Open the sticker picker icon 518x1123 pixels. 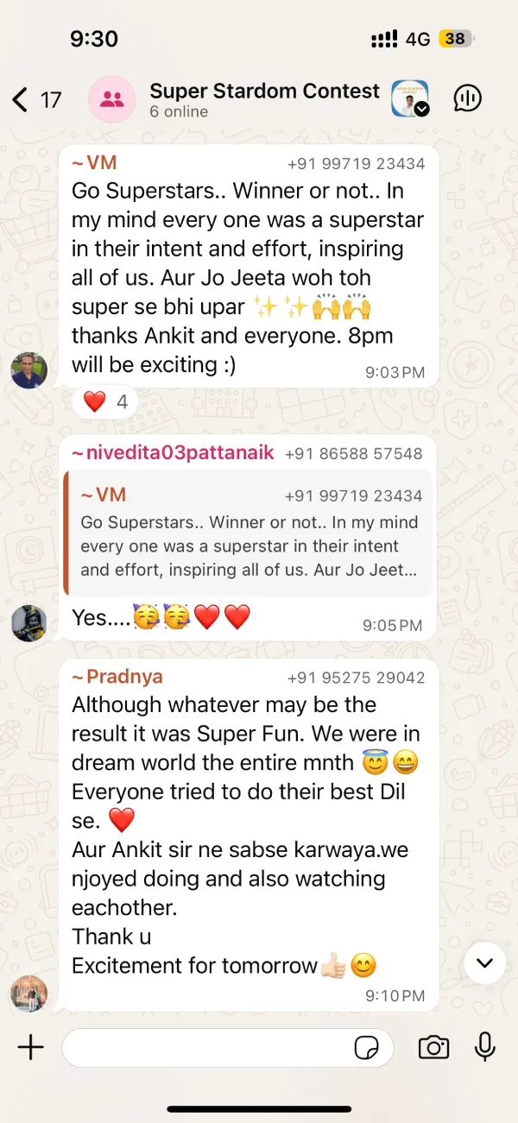click(367, 1048)
